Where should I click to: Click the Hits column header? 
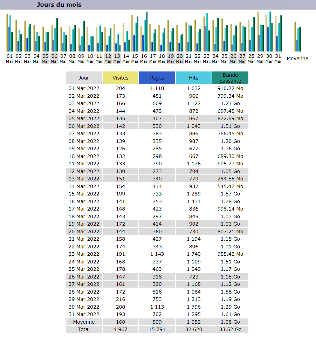click(193, 78)
